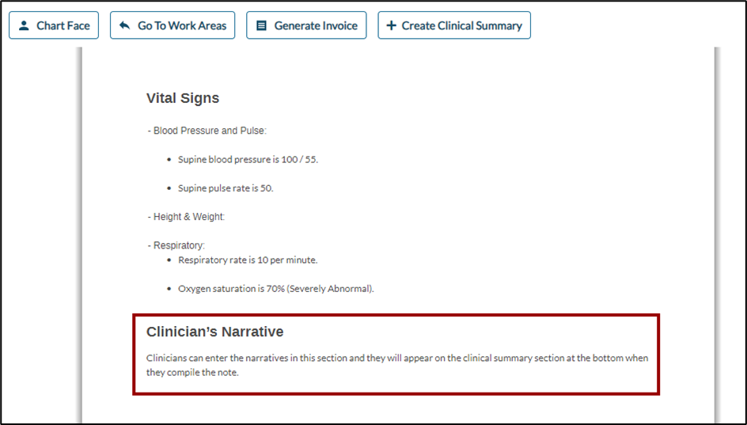
Task: Click the person icon on Chart Face
Action: point(24,26)
